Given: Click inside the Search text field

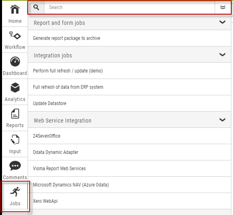Looking at the screenshot, I should [129, 7].
